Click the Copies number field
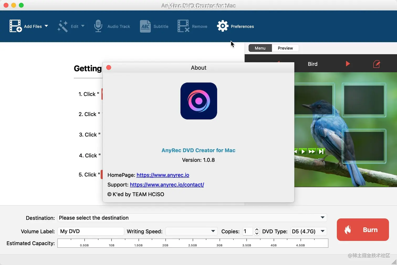This screenshot has width=397, height=265. 248,231
